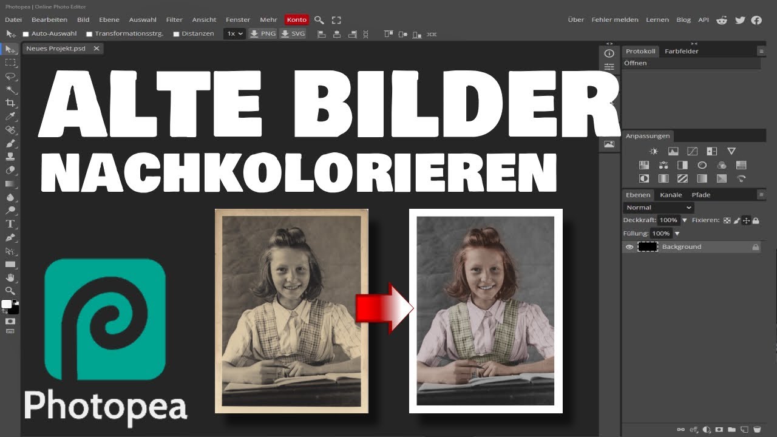Toggle fullscreen mode icon
Image resolution: width=777 pixels, height=437 pixels.
tap(336, 20)
